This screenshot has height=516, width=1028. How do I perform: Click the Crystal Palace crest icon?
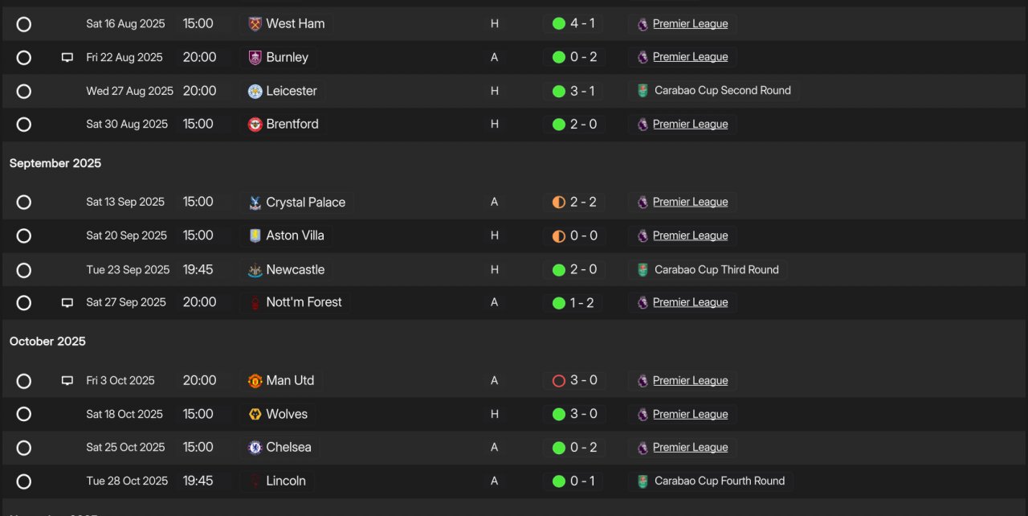pos(255,203)
